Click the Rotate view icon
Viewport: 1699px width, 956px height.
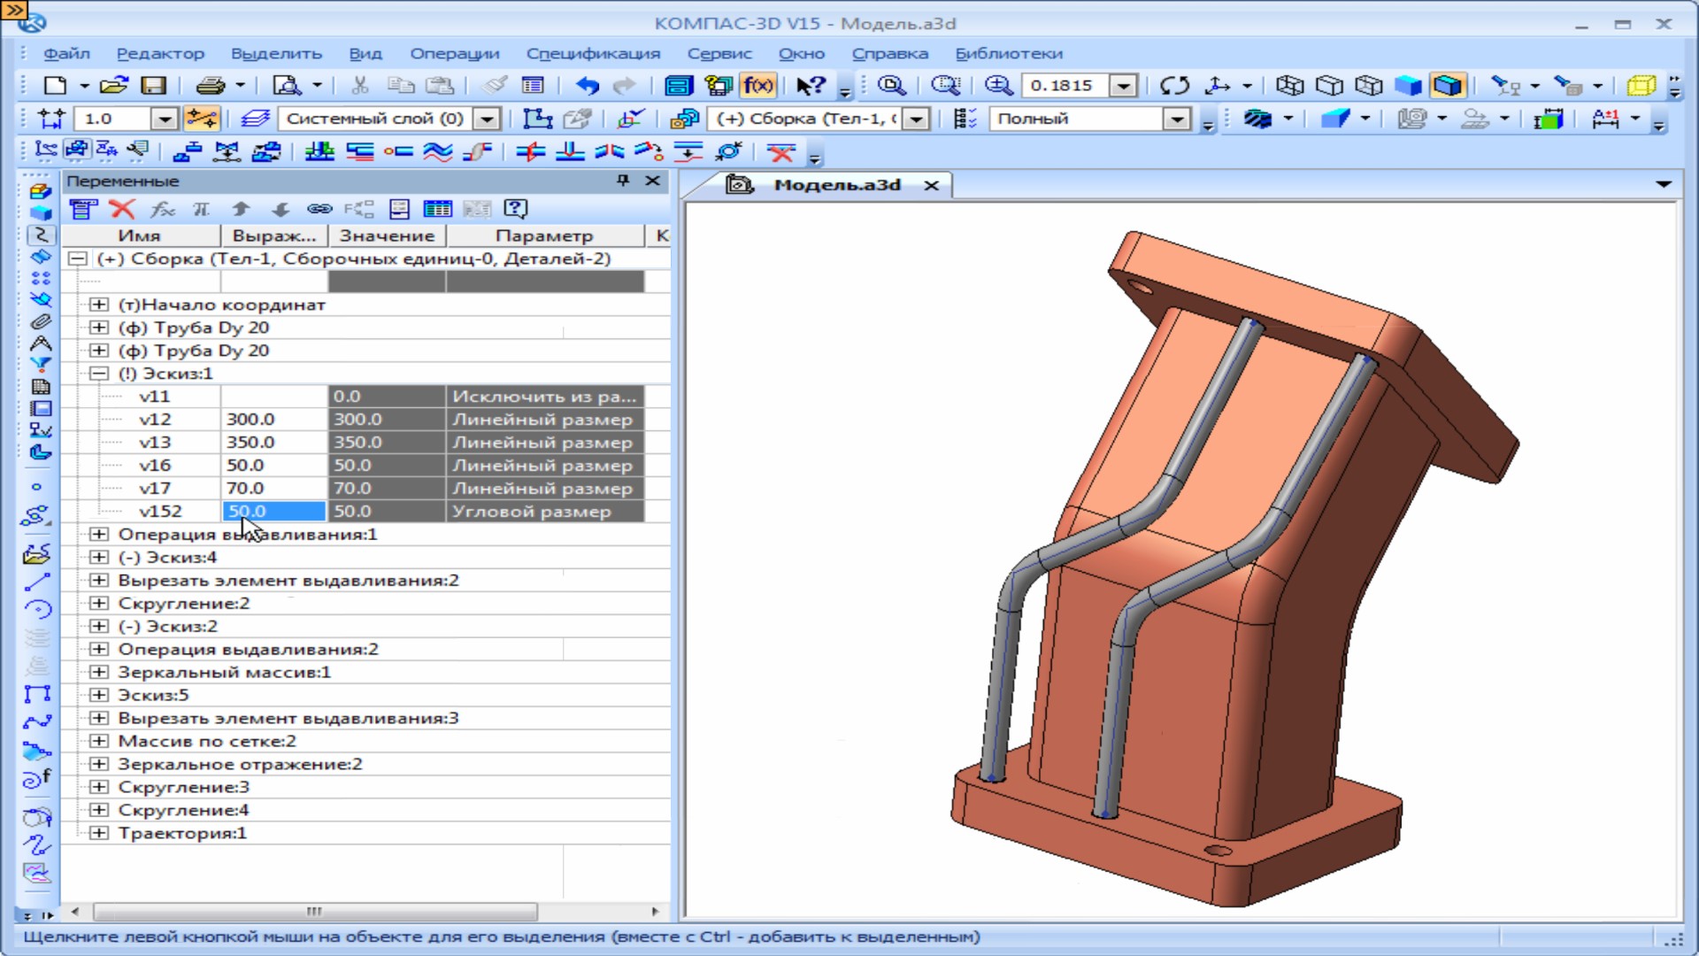pos(1174,86)
